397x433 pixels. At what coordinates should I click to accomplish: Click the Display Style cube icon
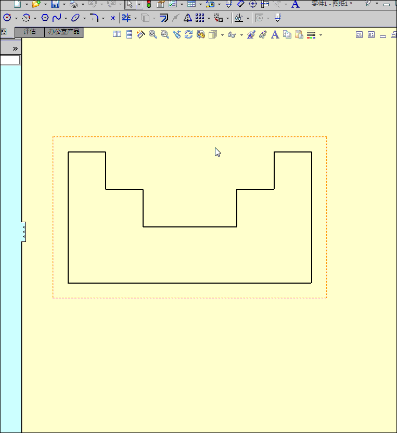[213, 34]
